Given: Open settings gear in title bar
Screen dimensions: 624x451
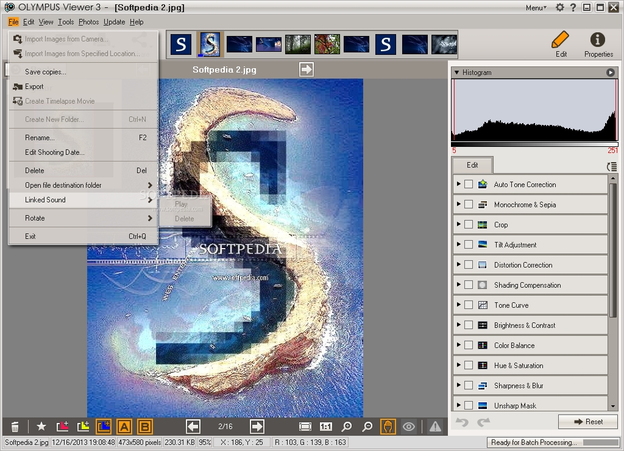Looking at the screenshot, I should [x=560, y=7].
